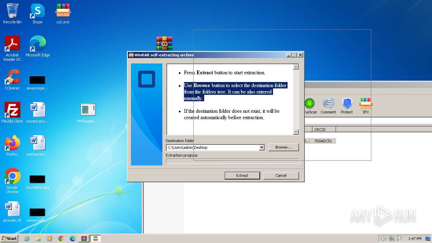This screenshot has height=243, width=432.
Task: Select the monitorany... Word document icon
Action: [37, 113]
